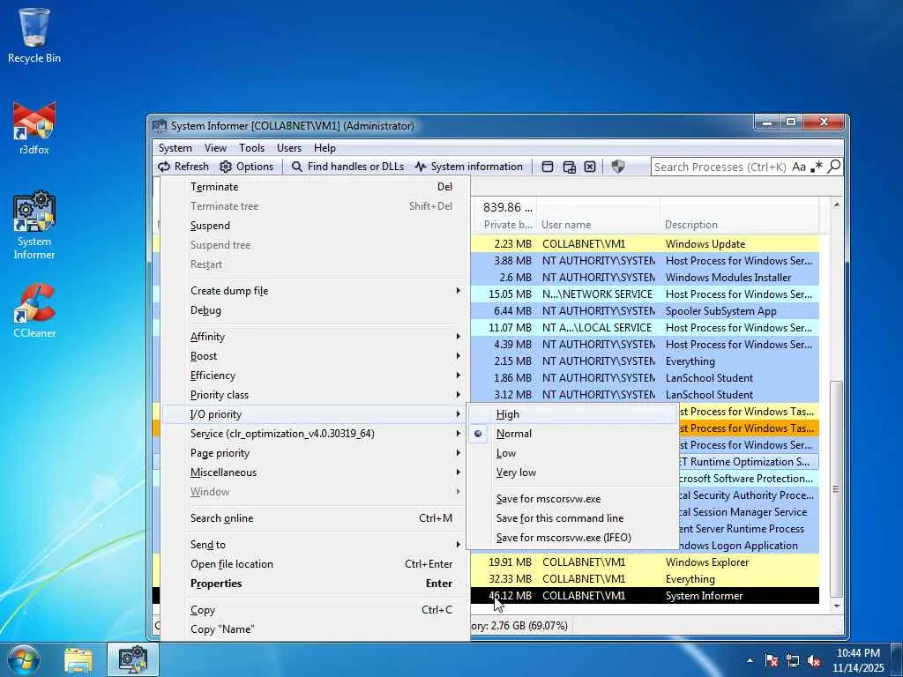Open the Tools menu
This screenshot has height=677, width=903.
coord(251,148)
